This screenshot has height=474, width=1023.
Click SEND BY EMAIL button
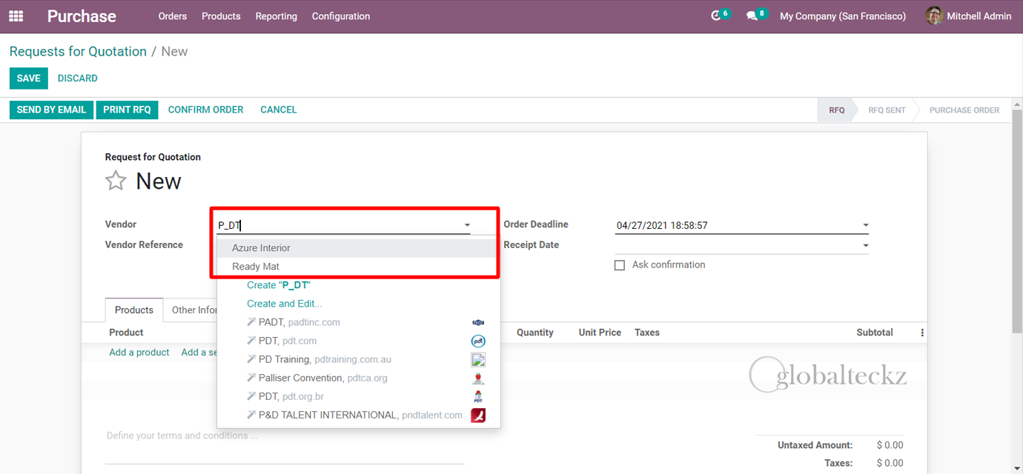coord(51,110)
